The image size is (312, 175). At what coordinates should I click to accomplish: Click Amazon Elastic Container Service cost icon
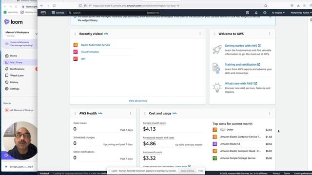coord(215,137)
